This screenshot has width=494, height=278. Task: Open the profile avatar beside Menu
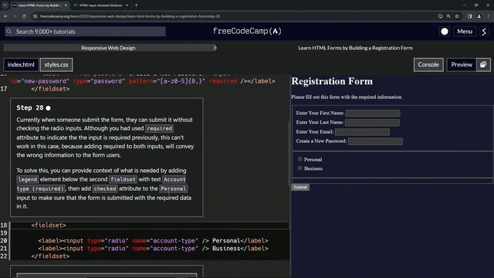click(x=485, y=32)
